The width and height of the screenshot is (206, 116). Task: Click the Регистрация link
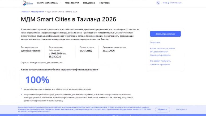coord(176,3)
